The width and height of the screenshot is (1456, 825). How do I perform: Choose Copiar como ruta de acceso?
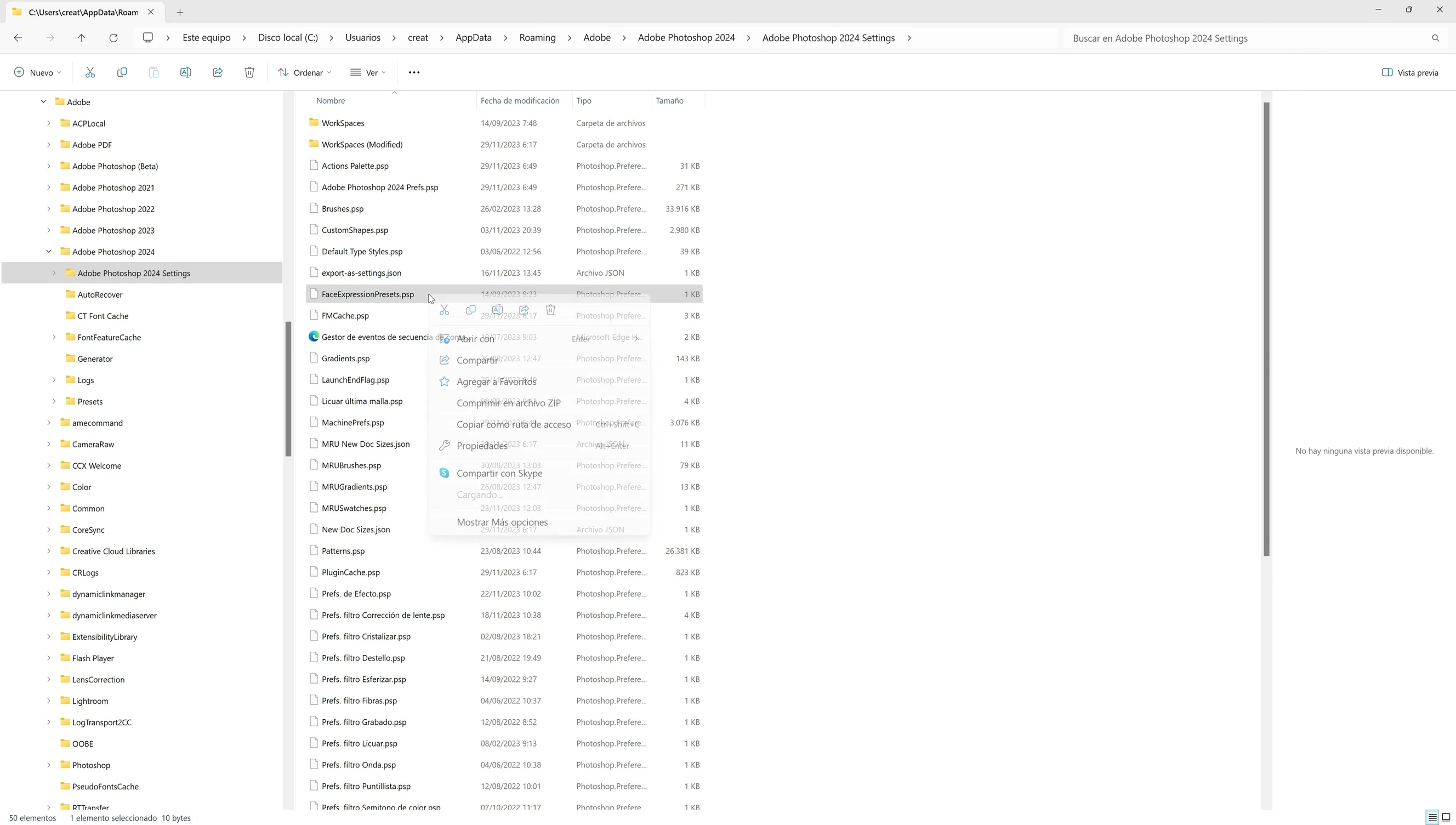[539, 424]
